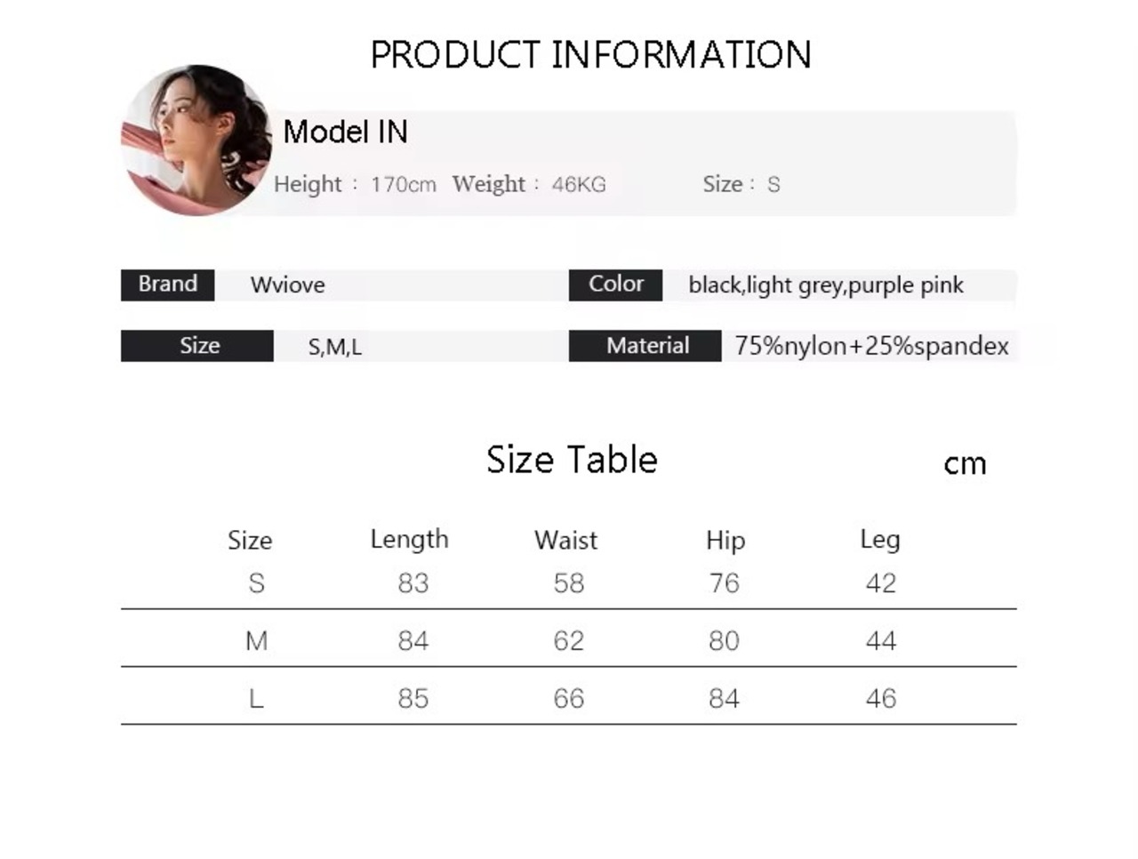The image size is (1138, 859).
Task: Select the Waist column header
Action: point(565,541)
